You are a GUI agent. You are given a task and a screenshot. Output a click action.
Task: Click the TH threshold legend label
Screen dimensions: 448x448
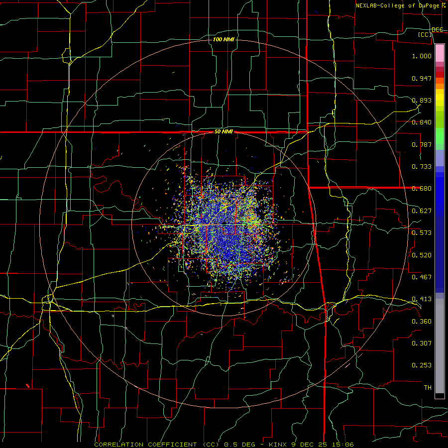pyautogui.click(x=428, y=388)
